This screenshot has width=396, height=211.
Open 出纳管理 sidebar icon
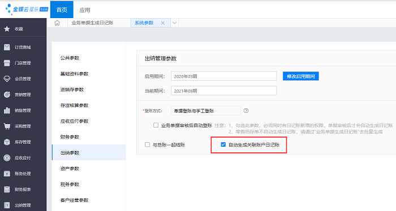tap(7, 205)
